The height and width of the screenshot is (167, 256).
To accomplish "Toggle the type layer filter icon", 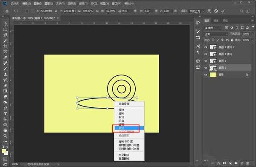I will click(x=237, y=28).
